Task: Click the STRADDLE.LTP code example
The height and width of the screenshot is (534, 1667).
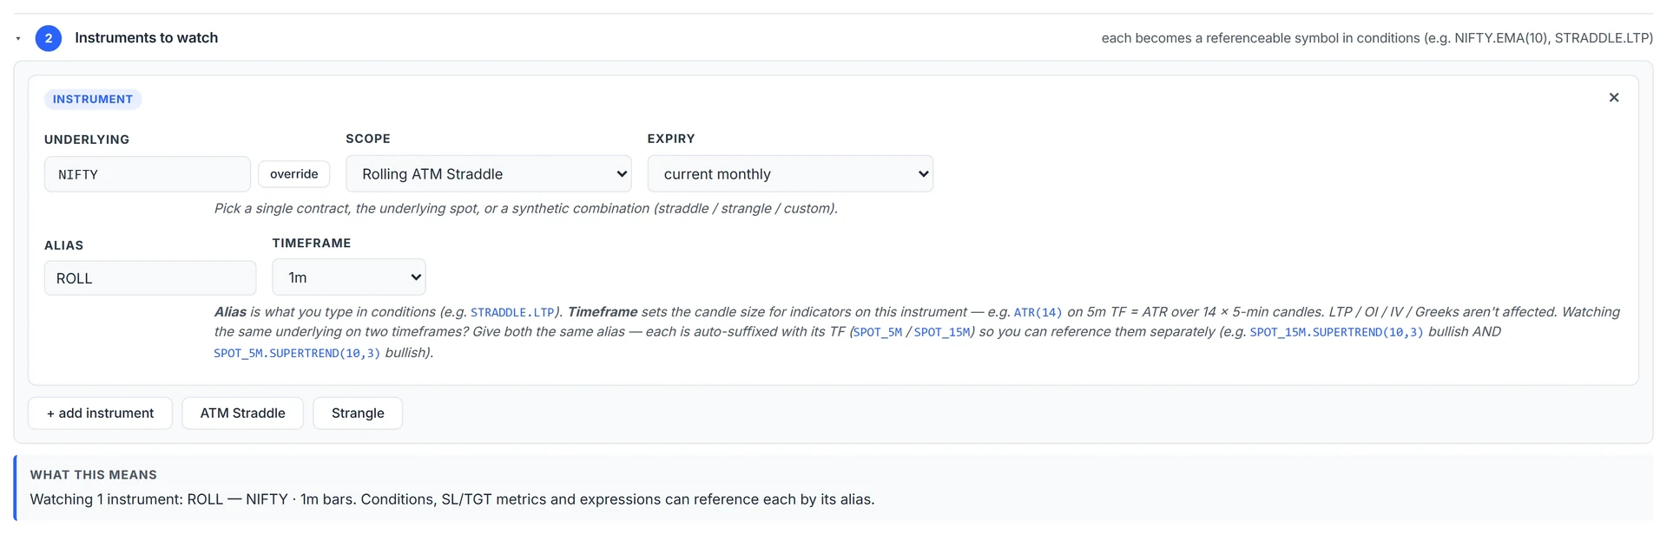Action: [512, 312]
